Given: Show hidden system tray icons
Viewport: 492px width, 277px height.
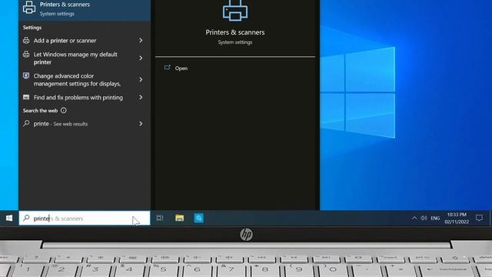Looking at the screenshot, I should coord(414,218).
